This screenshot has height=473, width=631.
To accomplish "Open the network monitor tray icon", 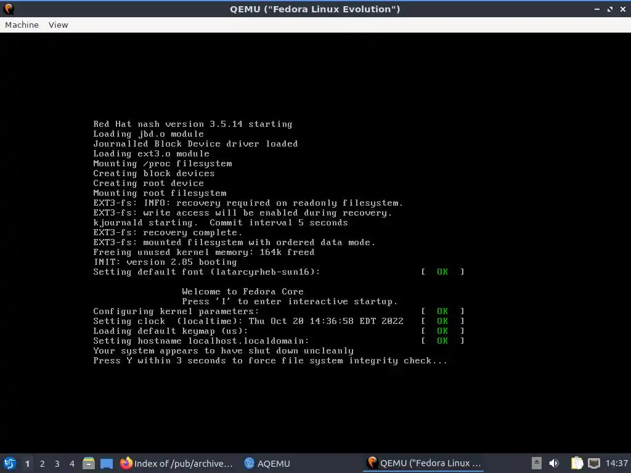I will tap(594, 463).
